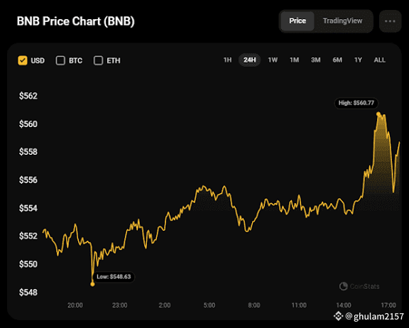Select the 24H time range

(250, 60)
